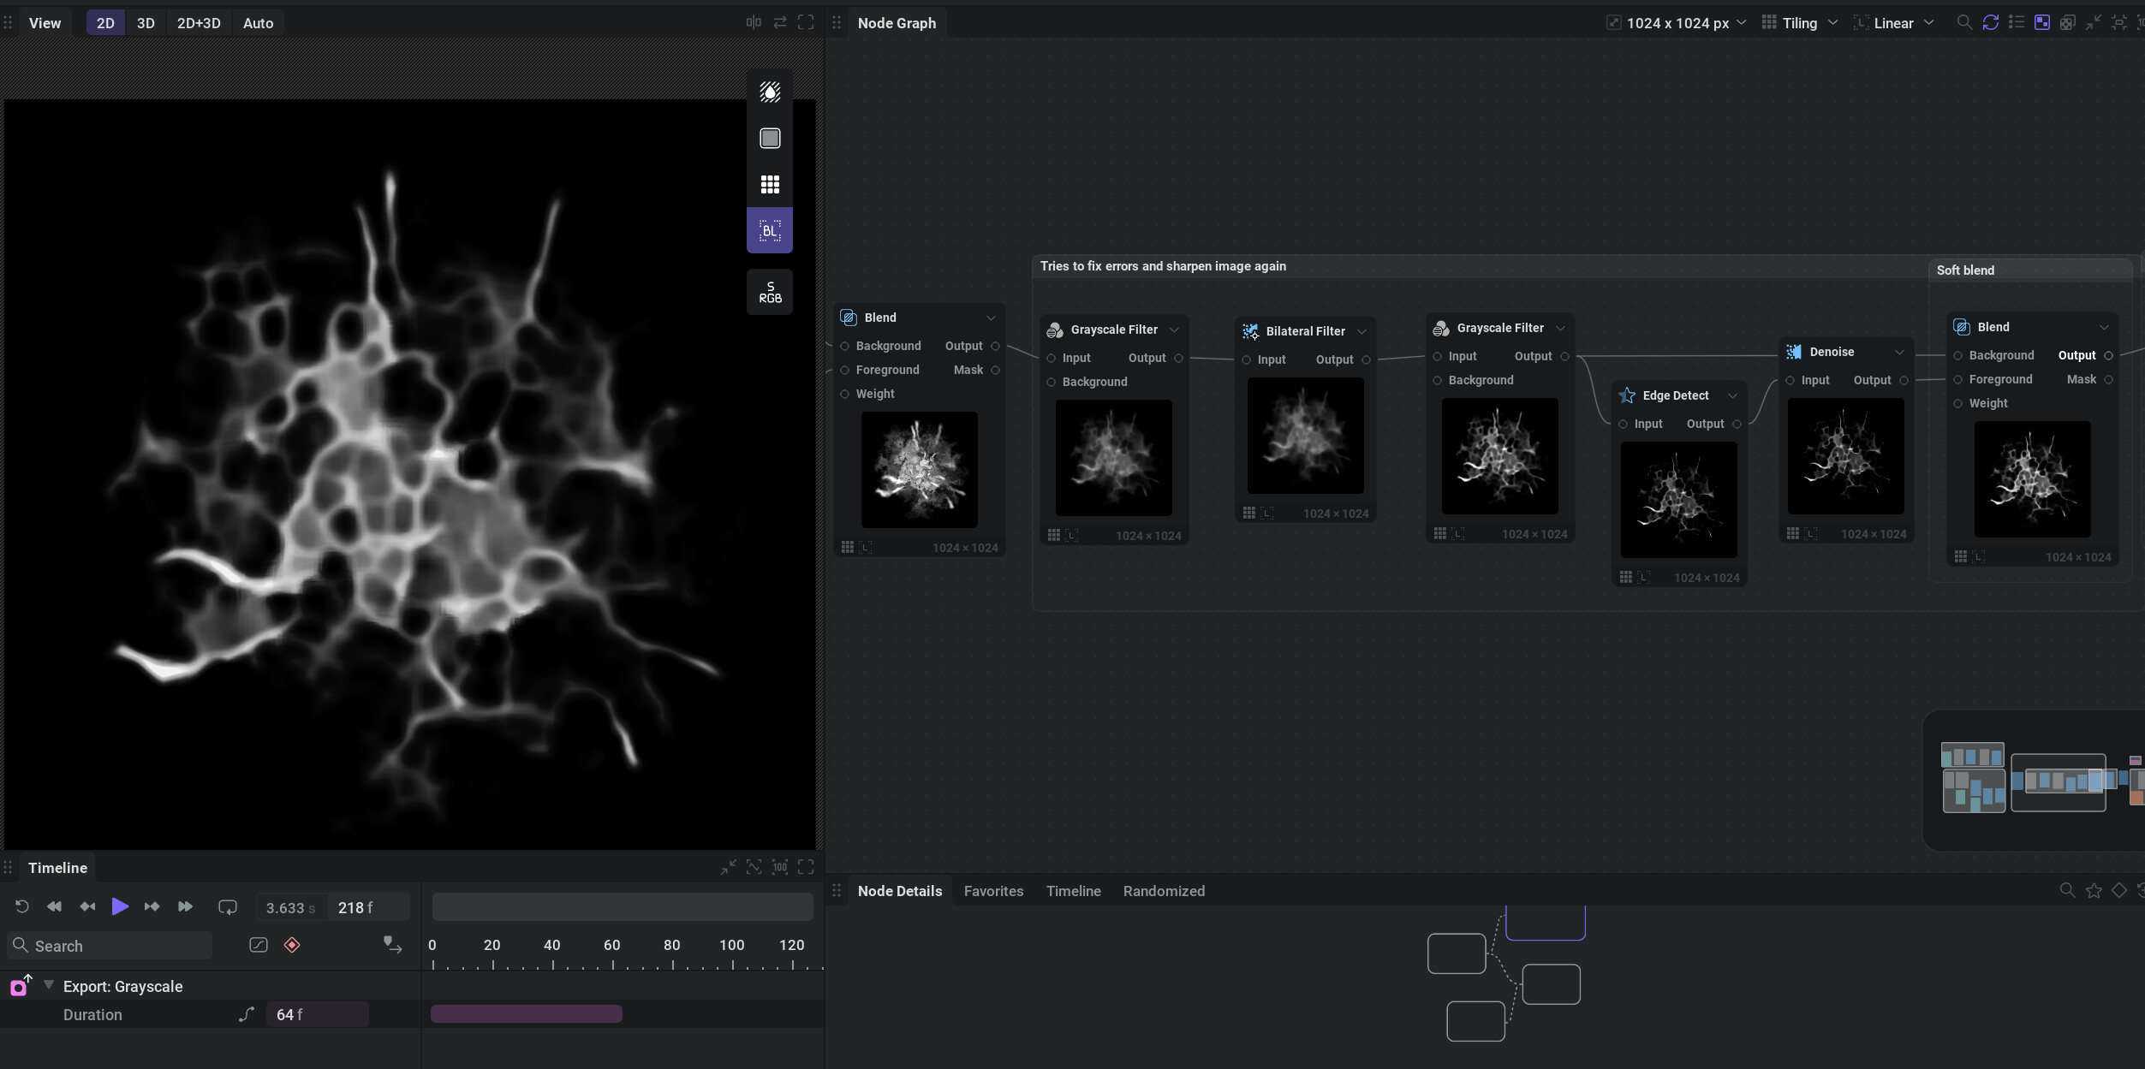Open the Randomized tab in Node Details panel
The image size is (2145, 1069).
(x=1163, y=890)
